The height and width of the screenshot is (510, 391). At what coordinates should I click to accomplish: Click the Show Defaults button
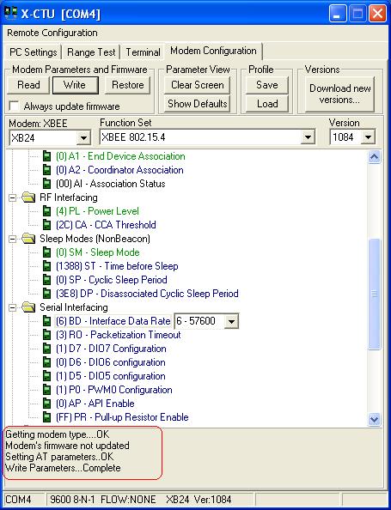click(198, 104)
